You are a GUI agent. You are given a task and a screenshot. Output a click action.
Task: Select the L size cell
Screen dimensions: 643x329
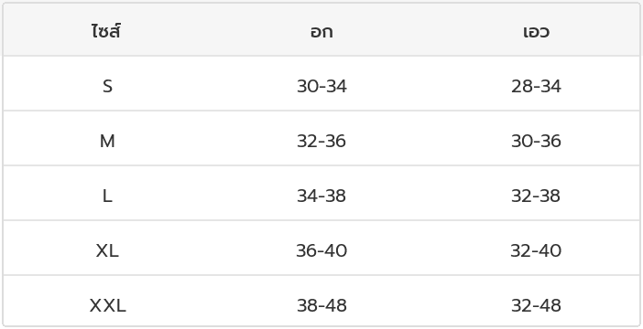pyautogui.click(x=107, y=196)
